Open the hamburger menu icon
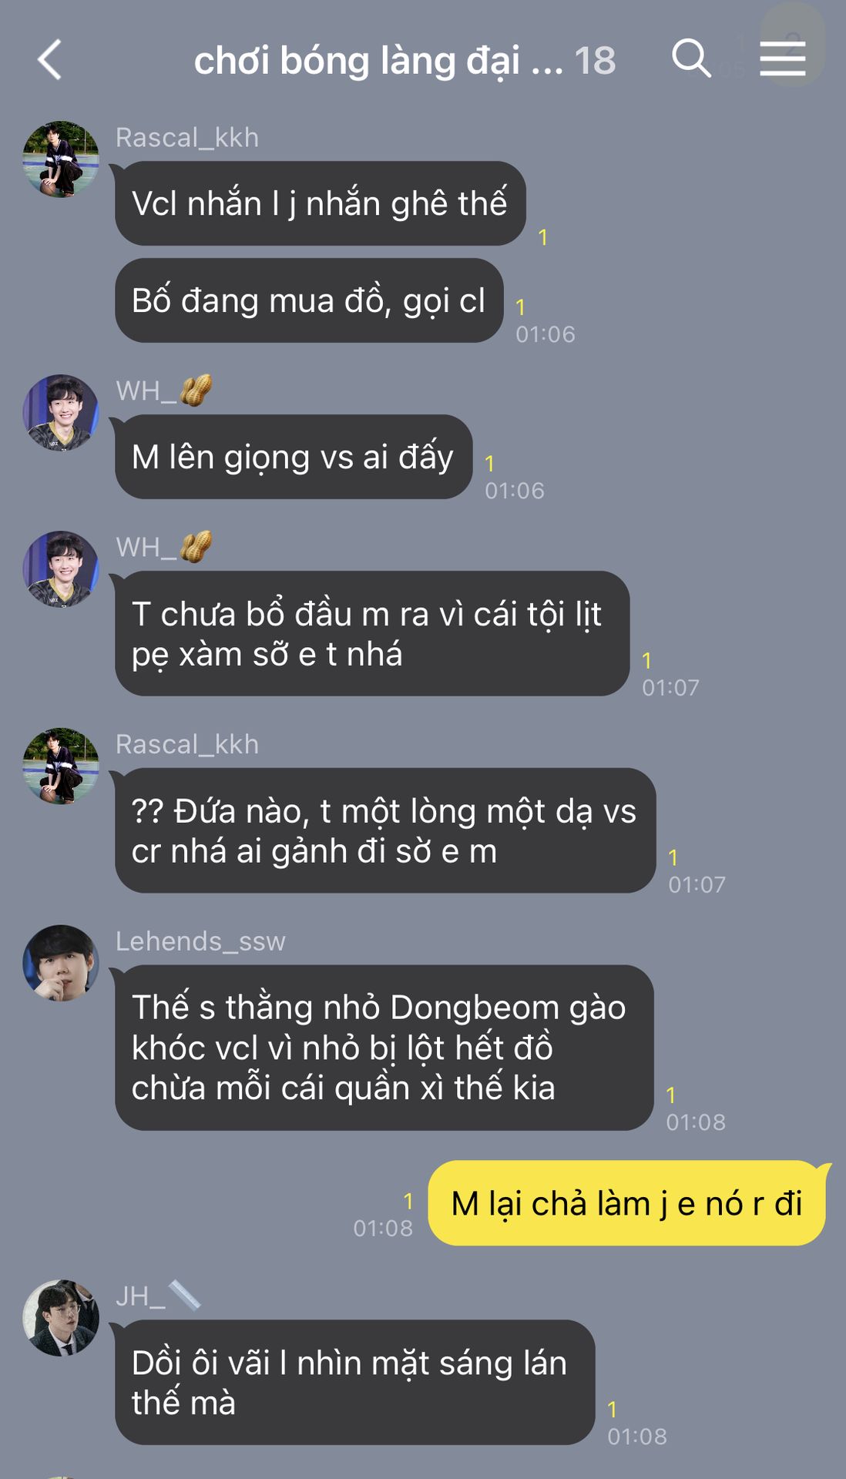This screenshot has width=846, height=1479. coord(782,59)
